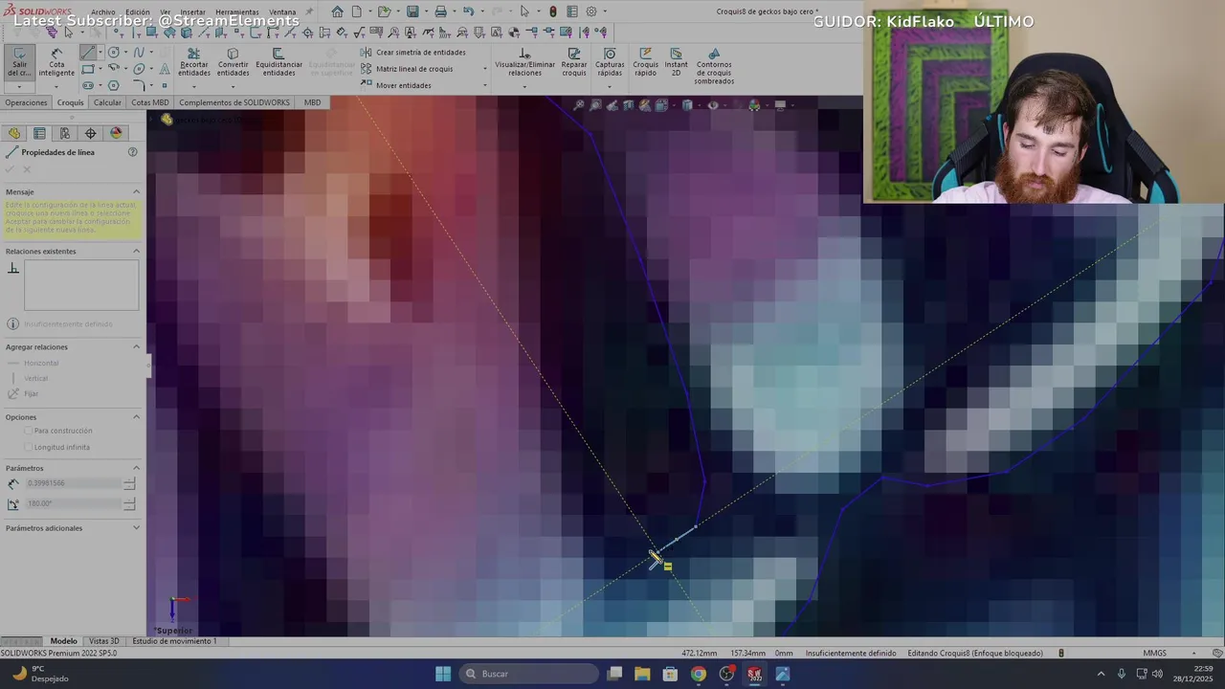
Task: Select the Line sketch tool
Action: point(88,53)
